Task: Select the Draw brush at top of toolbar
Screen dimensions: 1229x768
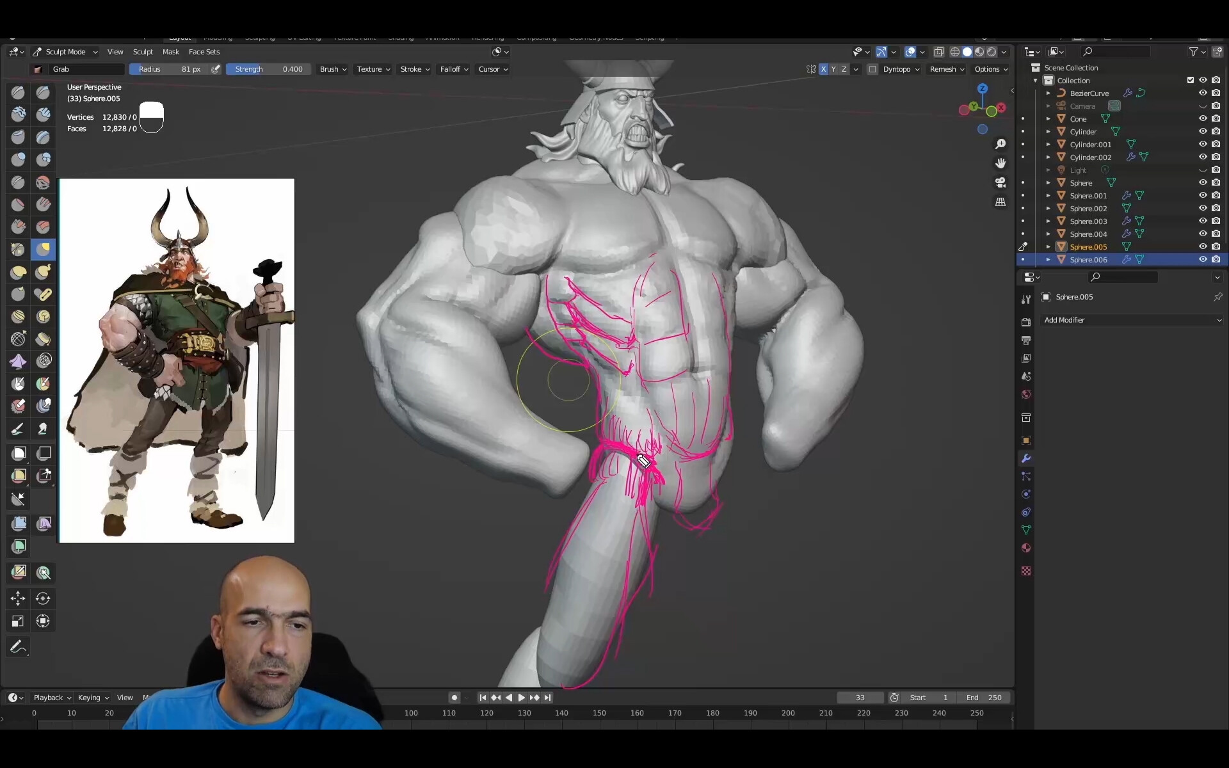Action: pos(18,93)
